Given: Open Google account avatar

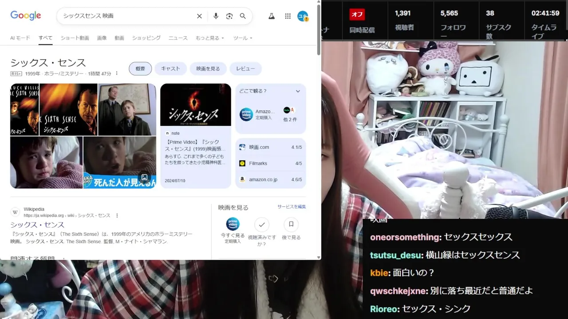Looking at the screenshot, I should (303, 16).
